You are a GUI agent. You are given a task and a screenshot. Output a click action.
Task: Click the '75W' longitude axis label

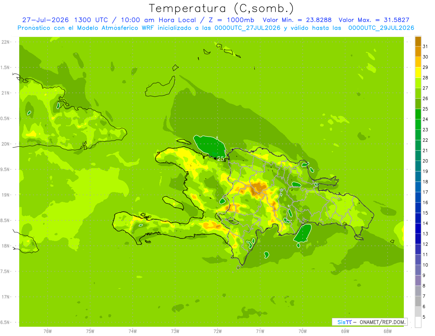pyautogui.click(x=90, y=331)
